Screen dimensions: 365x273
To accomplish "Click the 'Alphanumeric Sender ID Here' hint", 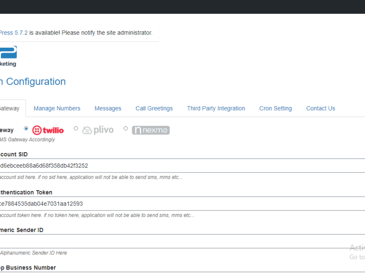I will [34, 253].
